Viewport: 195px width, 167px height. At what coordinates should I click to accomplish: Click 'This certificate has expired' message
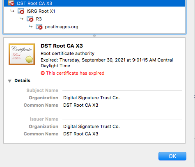pos(75,73)
